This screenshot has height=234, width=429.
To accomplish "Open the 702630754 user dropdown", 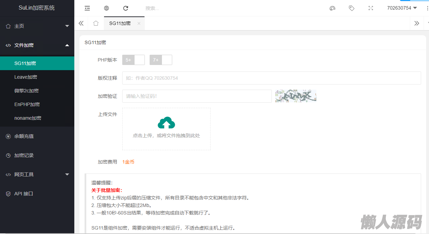I will (x=402, y=8).
